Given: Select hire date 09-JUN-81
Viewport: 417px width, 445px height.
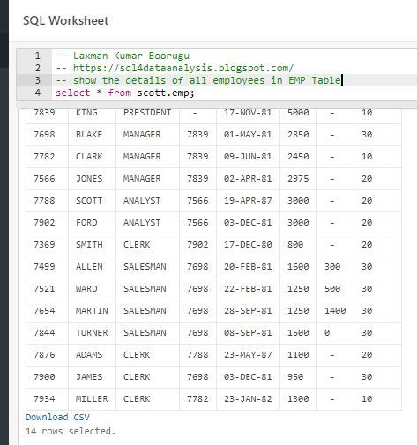Looking at the screenshot, I should point(248,157).
